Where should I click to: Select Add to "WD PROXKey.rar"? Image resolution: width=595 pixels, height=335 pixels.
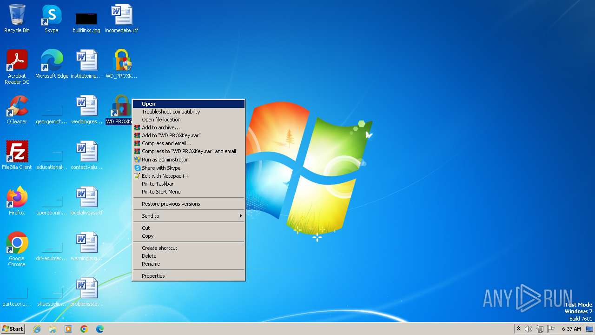pyautogui.click(x=189, y=135)
